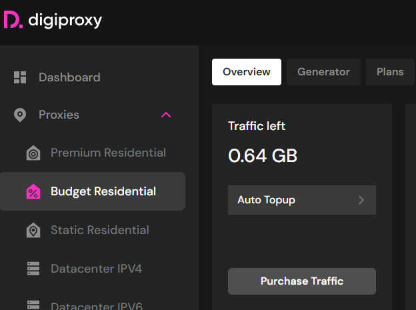This screenshot has height=310, width=416.
Task: Click the digiproxy wordmark text
Action: [65, 21]
